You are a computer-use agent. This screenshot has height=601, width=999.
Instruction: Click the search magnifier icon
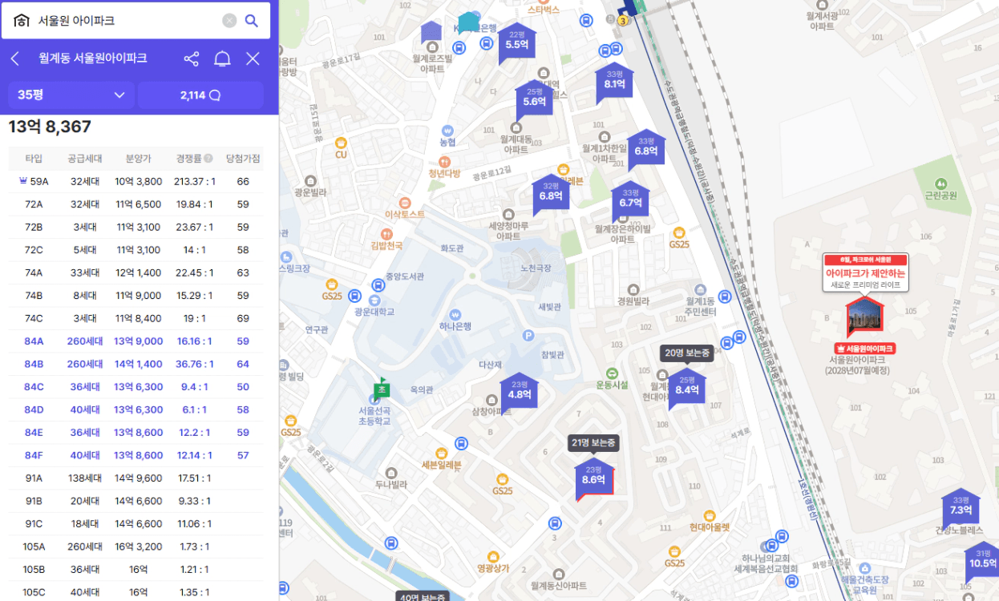point(252,21)
